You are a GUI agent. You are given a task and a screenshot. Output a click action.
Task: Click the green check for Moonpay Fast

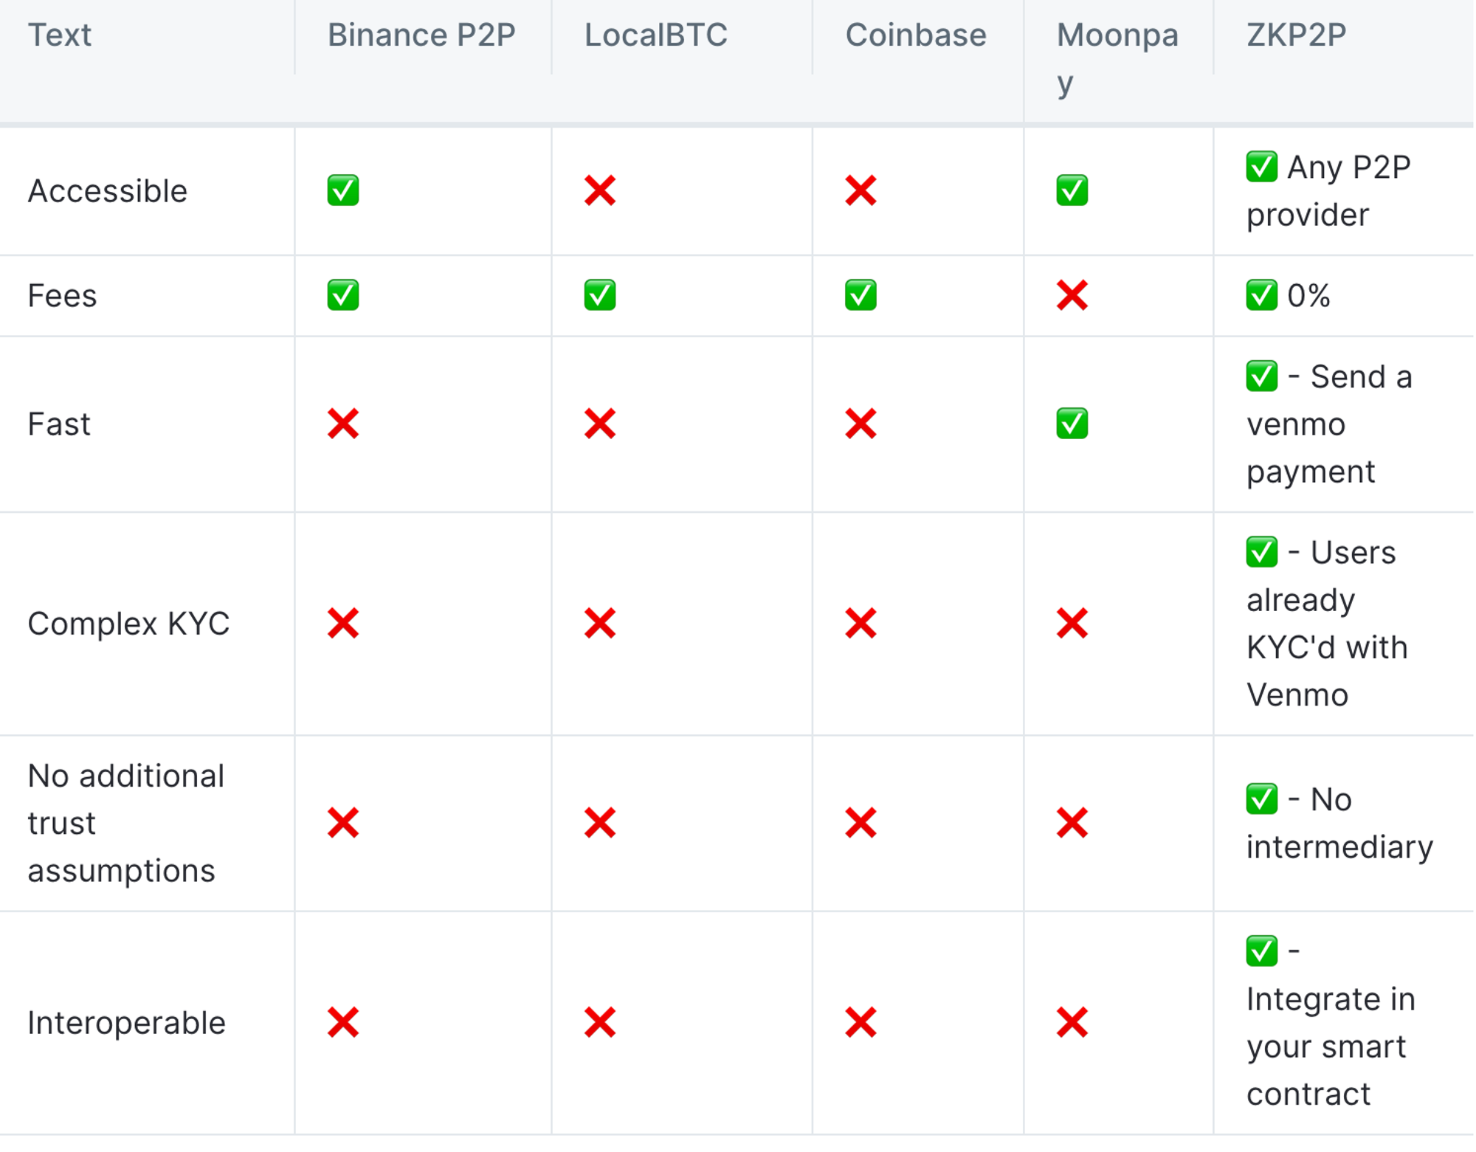point(1072,424)
